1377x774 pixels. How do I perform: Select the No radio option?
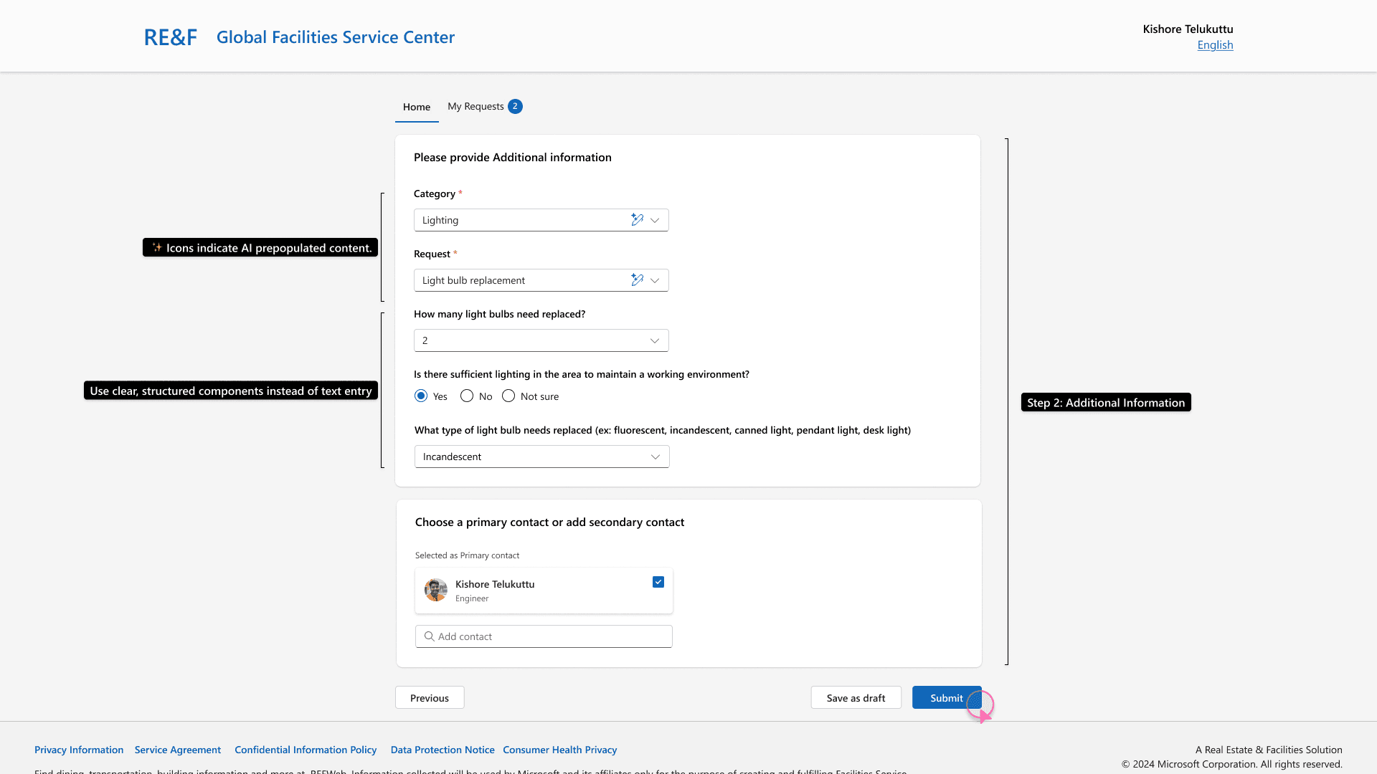[x=467, y=396]
